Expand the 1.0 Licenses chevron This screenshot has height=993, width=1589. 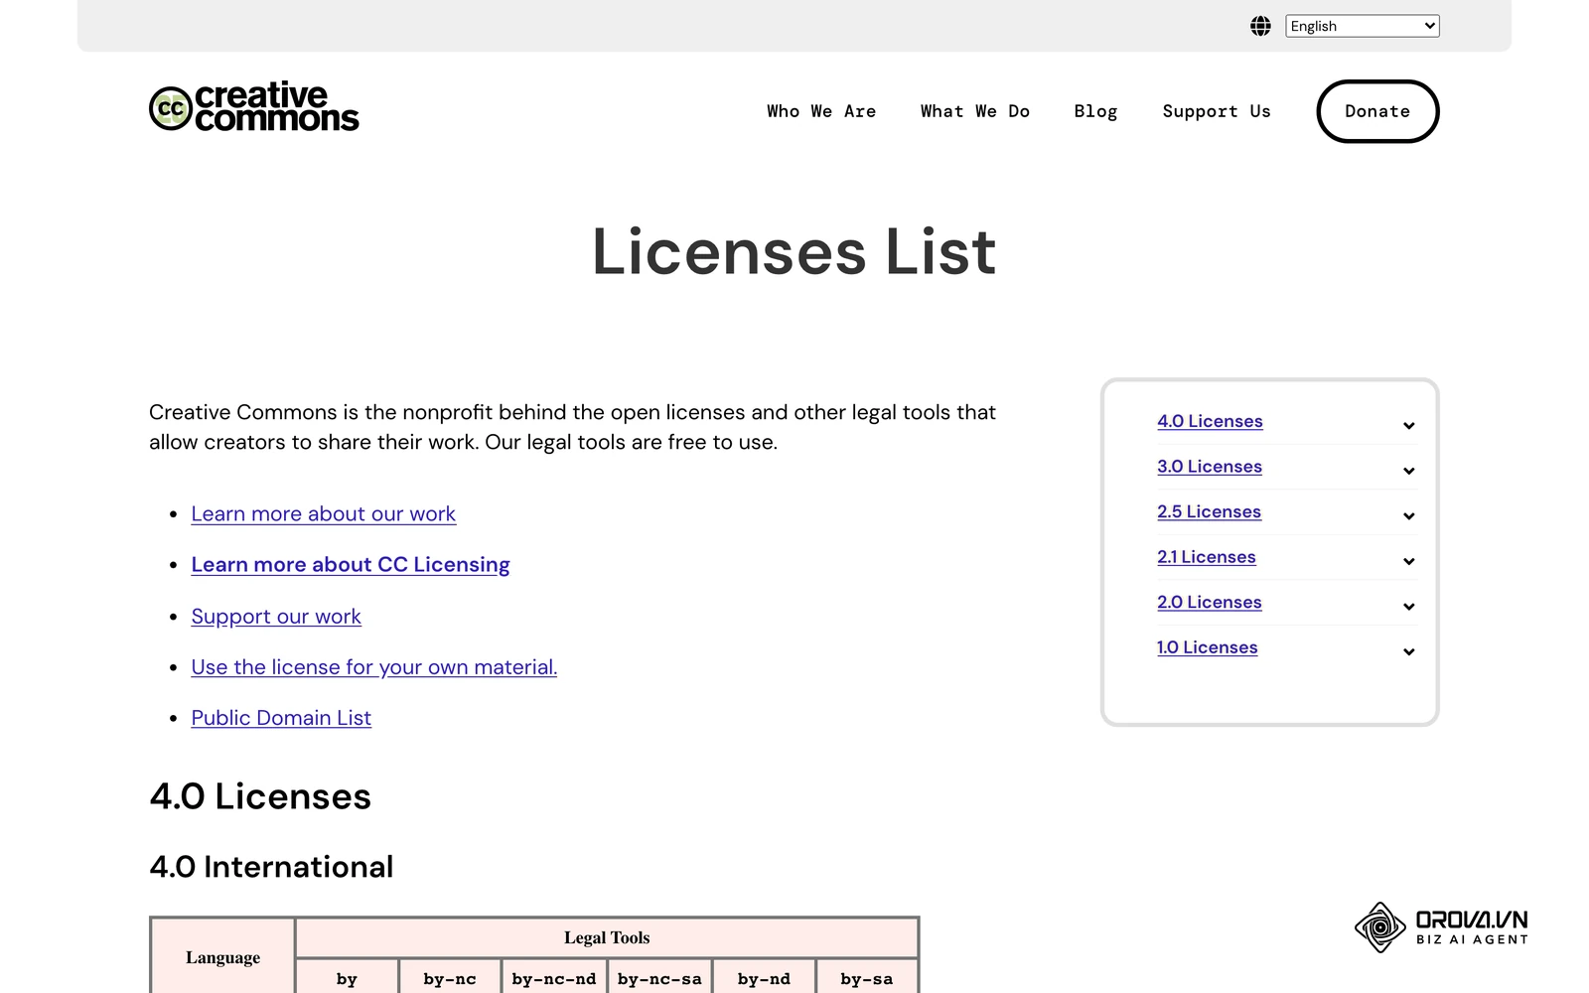tap(1408, 651)
